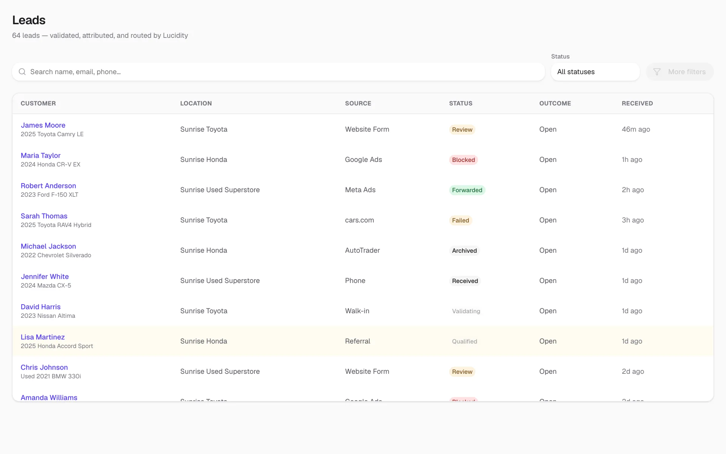Click AutoTrader source cell
The height and width of the screenshot is (454, 726).
(x=362, y=250)
